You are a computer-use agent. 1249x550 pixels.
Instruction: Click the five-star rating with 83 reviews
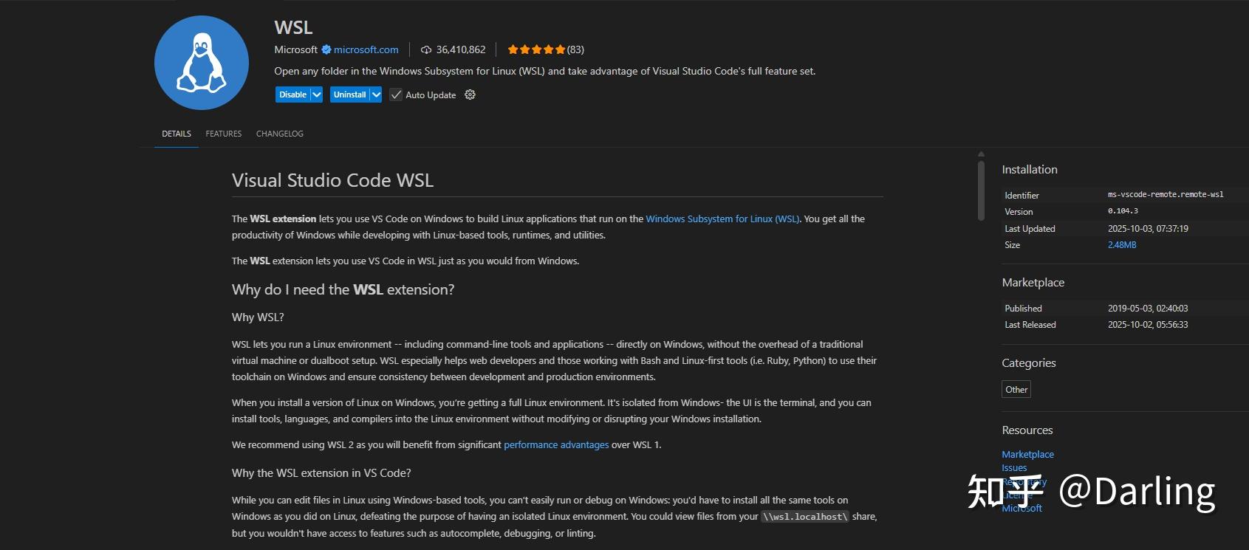point(537,49)
